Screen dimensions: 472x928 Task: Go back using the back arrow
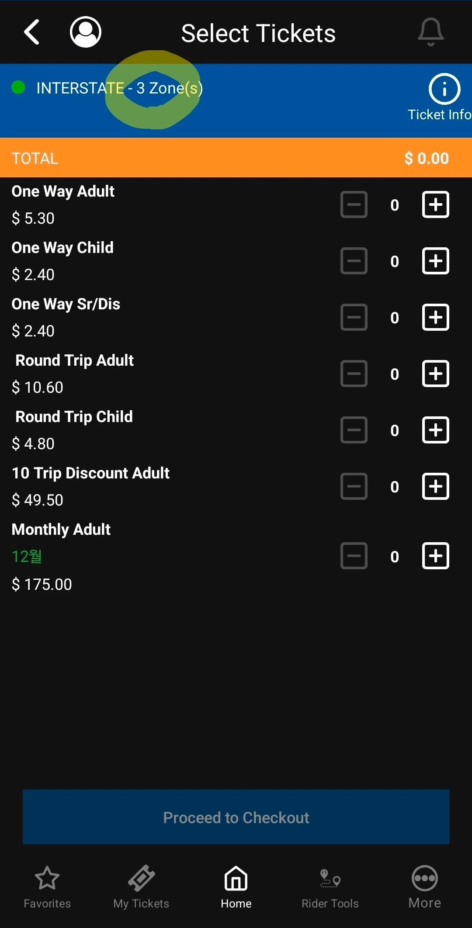click(x=32, y=32)
